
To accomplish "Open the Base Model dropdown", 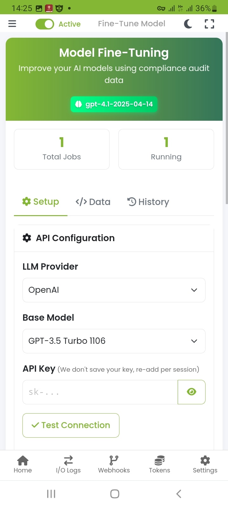I will [x=114, y=341].
